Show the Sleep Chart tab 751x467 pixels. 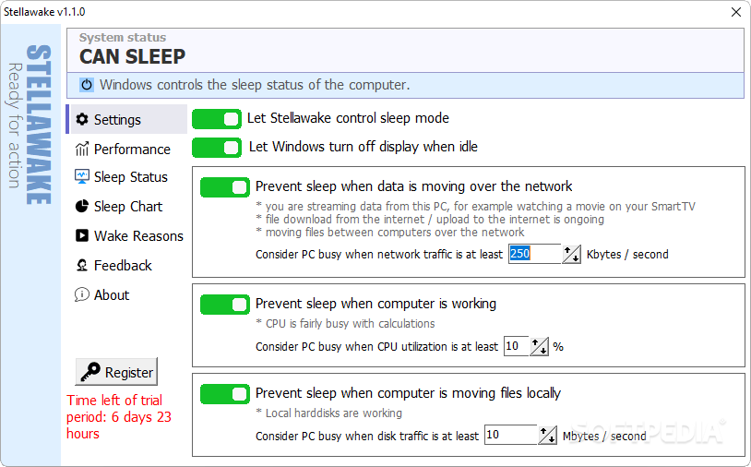tap(128, 207)
